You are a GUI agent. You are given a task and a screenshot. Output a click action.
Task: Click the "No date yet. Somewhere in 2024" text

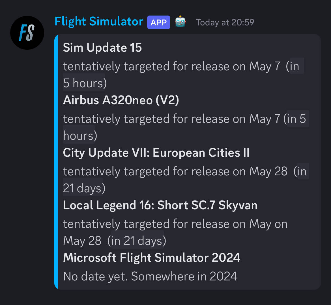pyautogui.click(x=150, y=276)
